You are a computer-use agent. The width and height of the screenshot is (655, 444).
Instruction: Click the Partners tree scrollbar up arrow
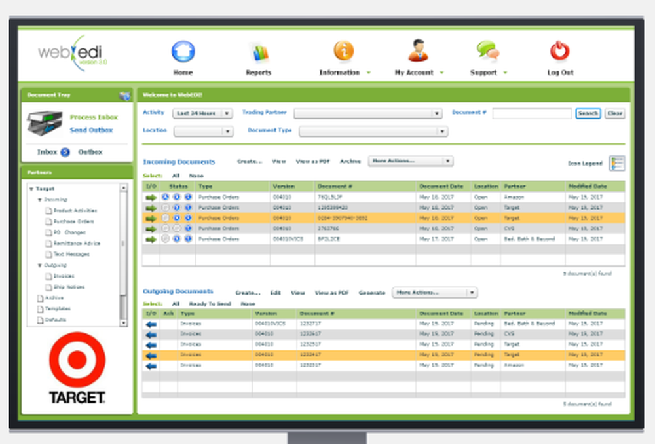point(124,187)
